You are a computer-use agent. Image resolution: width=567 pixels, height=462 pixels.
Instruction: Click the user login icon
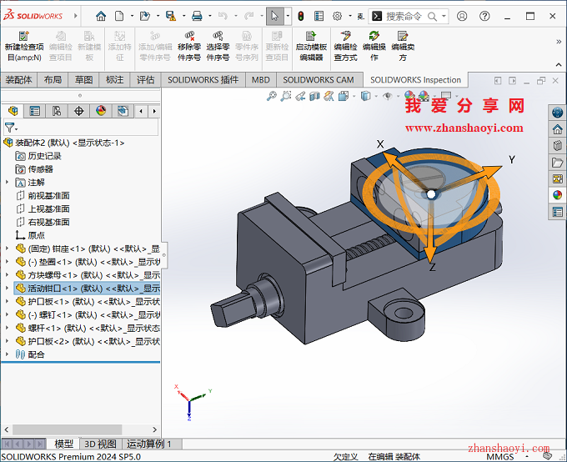point(462,16)
